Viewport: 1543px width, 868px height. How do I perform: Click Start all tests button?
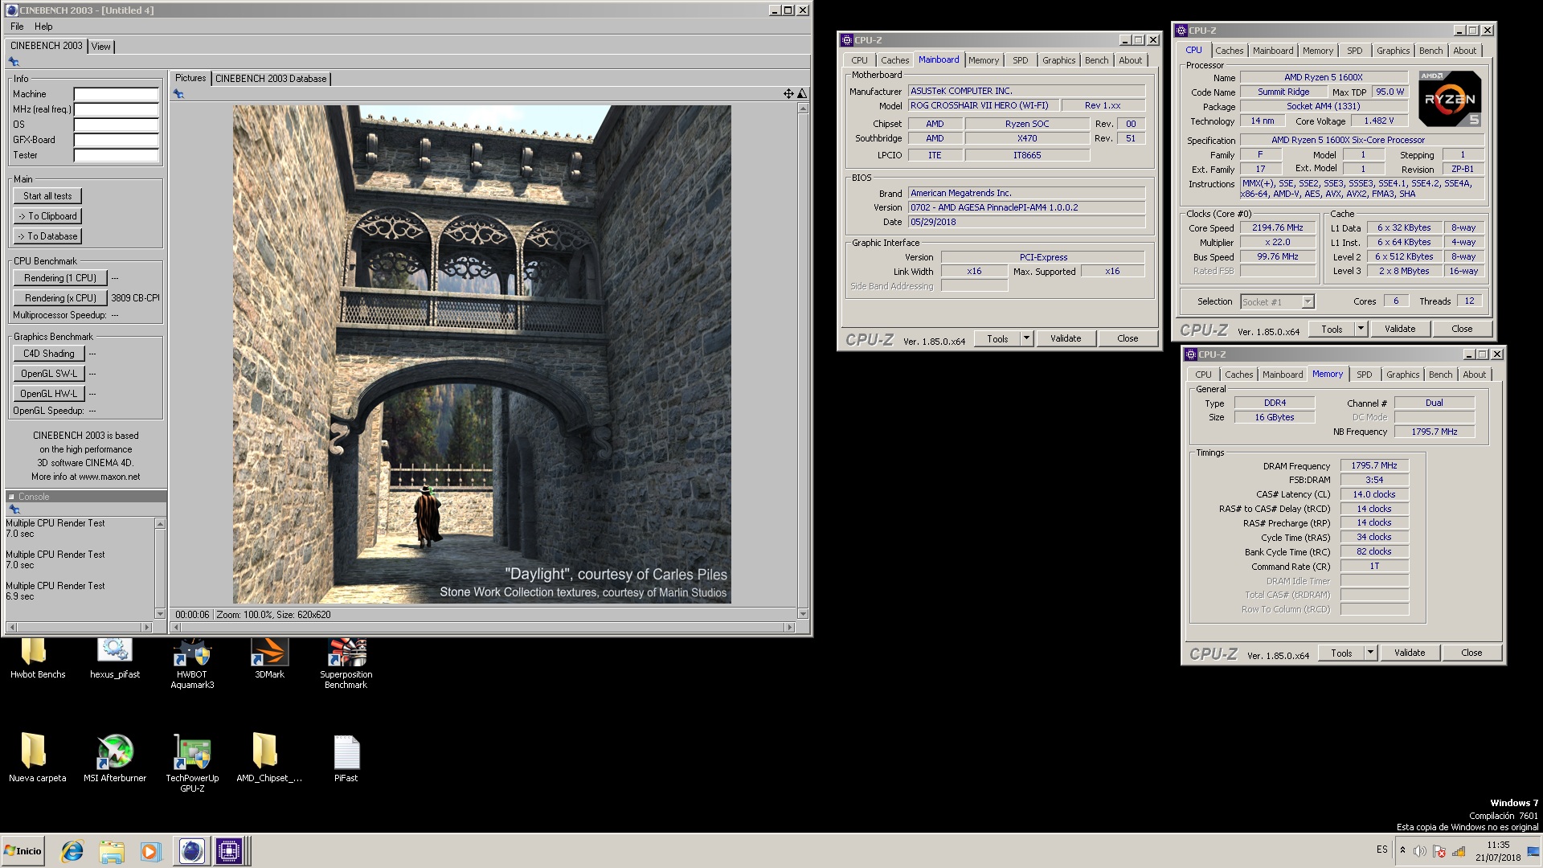[x=47, y=196]
